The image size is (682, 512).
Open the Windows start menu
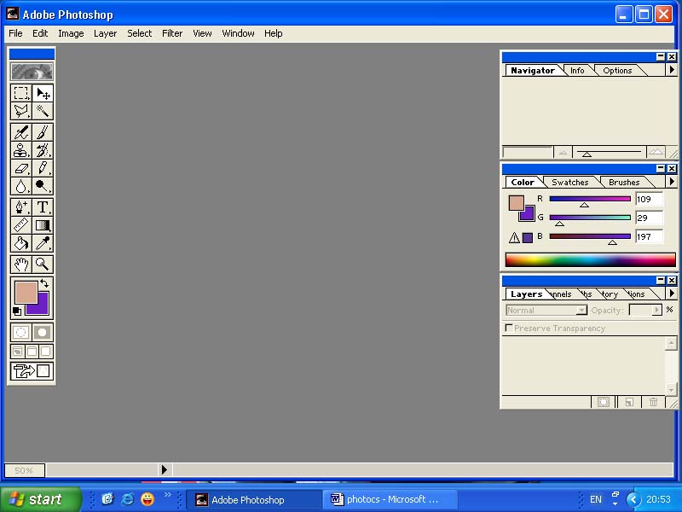(41, 499)
